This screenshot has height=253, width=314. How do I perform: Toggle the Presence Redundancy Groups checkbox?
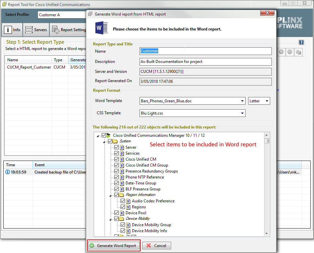pos(116,171)
